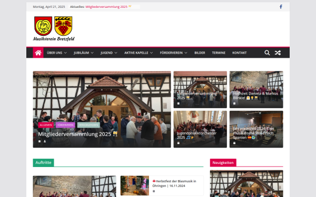
Task: Click the random post shuffle icon
Action: click(x=278, y=53)
